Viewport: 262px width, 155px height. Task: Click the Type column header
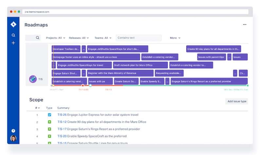(x=49, y=108)
